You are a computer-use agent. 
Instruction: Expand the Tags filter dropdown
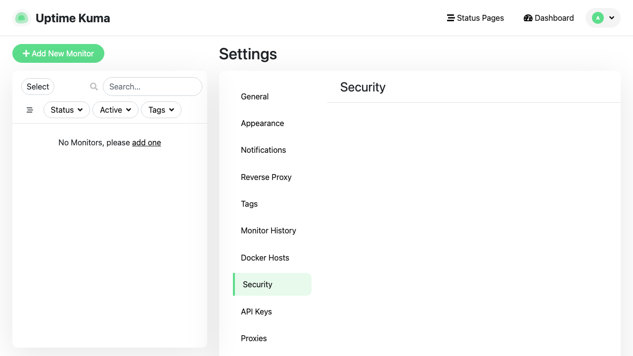click(x=161, y=110)
